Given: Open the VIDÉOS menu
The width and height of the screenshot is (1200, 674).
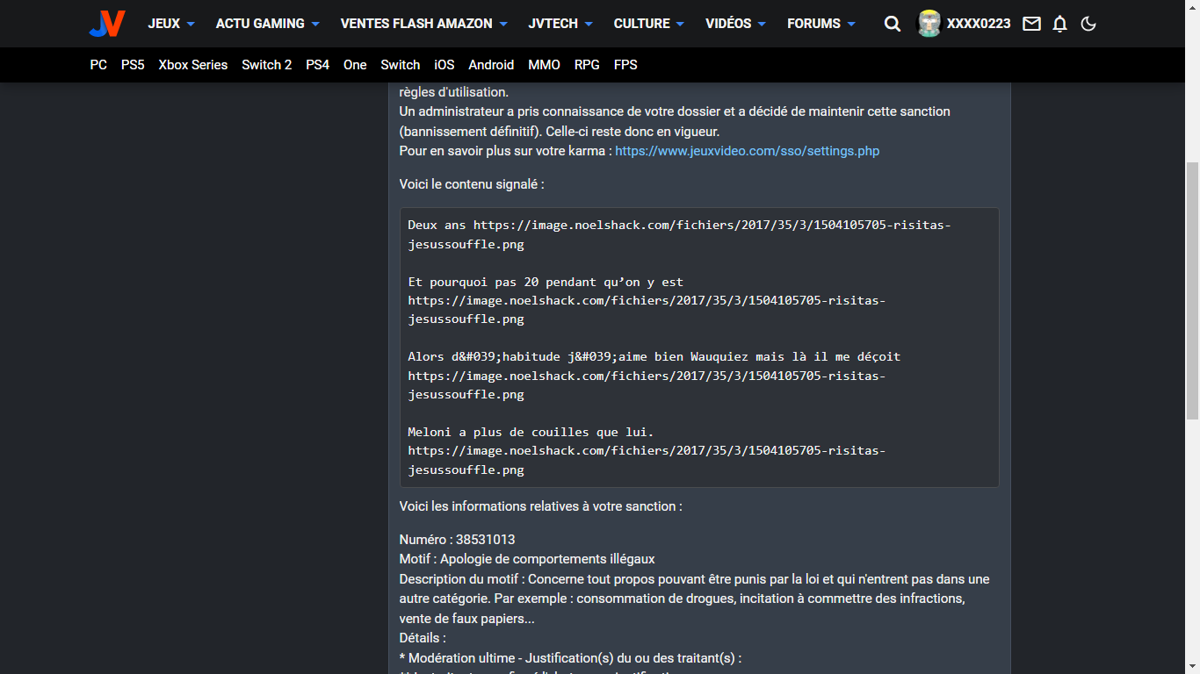Looking at the screenshot, I should (x=735, y=24).
